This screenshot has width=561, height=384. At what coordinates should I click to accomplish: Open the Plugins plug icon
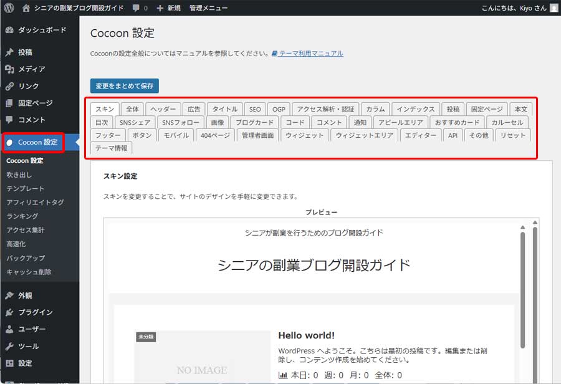(11, 312)
